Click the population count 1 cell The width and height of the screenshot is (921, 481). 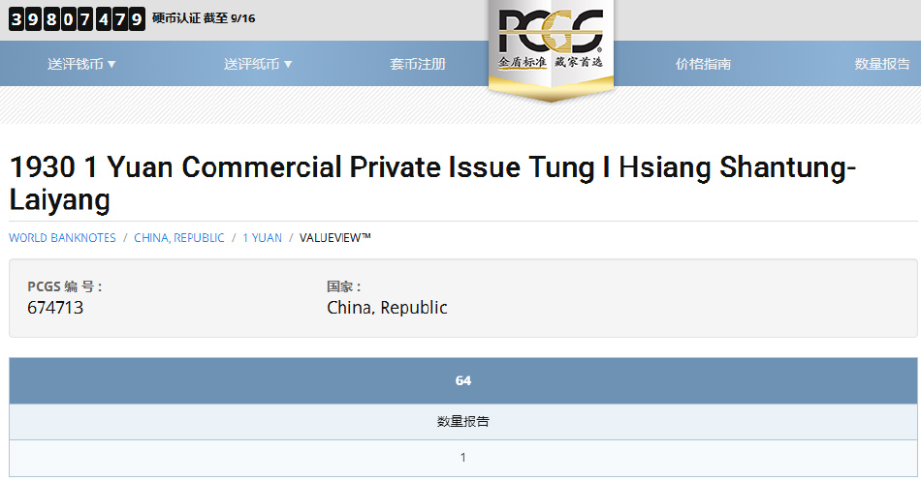(x=462, y=458)
